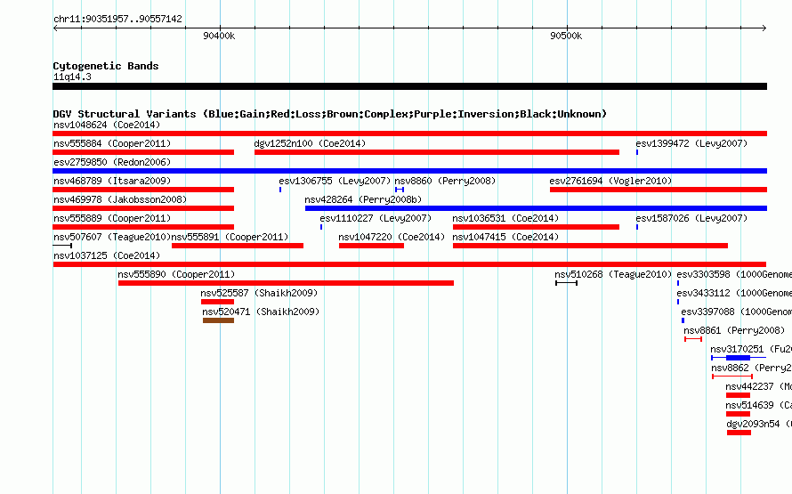Click the black 11q14.3 cytogenetic band bar

pos(409,87)
